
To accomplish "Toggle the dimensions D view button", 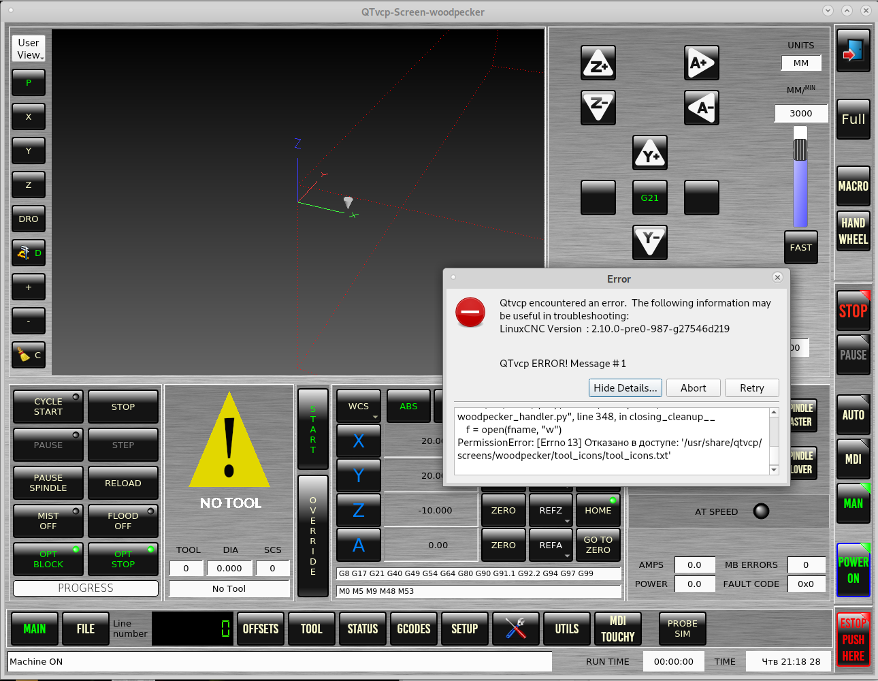I will pos(29,253).
